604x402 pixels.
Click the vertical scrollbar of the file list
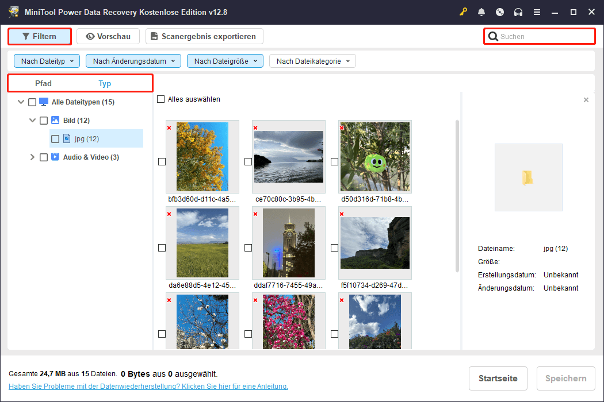(x=457, y=195)
